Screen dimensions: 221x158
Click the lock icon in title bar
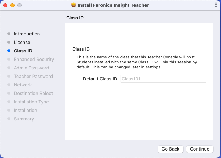pos(216,5)
